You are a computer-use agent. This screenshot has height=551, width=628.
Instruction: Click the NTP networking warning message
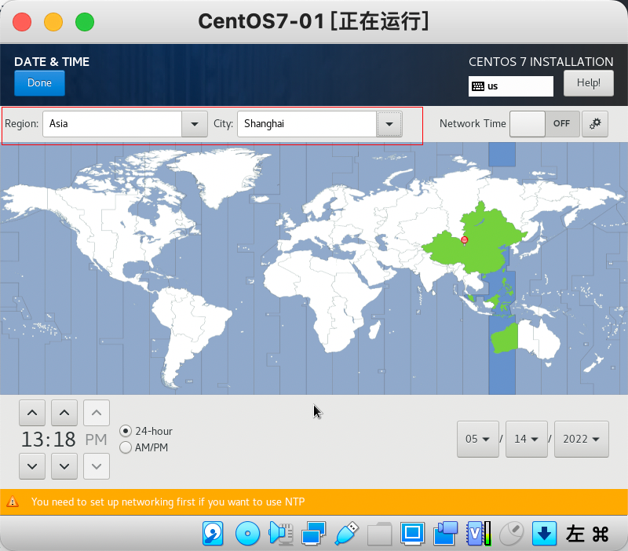click(x=168, y=502)
